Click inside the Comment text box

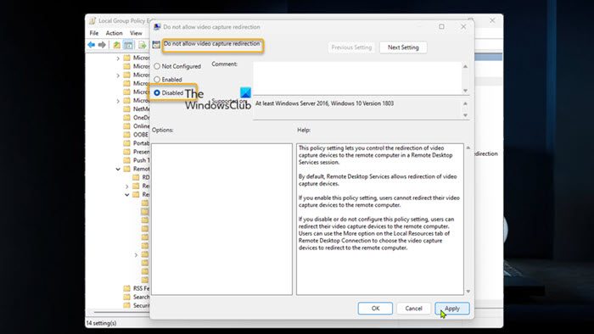357,78
